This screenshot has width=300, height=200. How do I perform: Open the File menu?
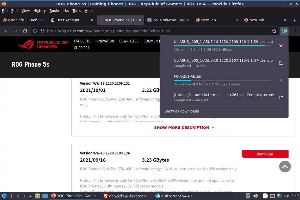[5, 11]
